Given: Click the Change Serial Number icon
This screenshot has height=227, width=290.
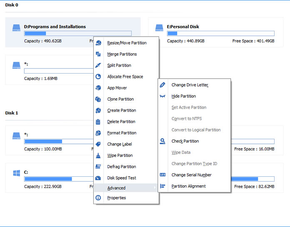Looking at the screenshot, I should [x=162, y=175].
